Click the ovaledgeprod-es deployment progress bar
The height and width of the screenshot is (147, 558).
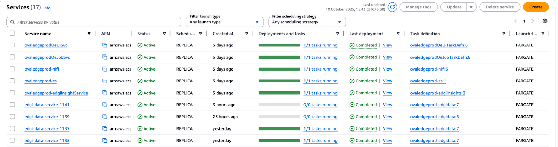click(279, 81)
